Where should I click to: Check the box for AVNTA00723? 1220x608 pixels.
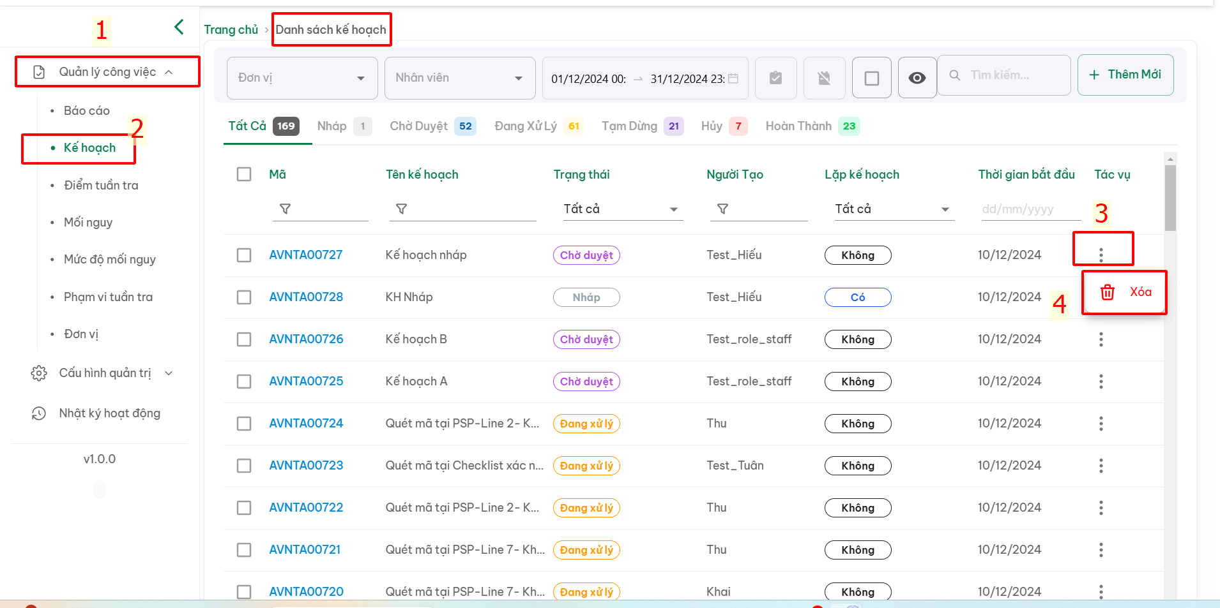244,466
